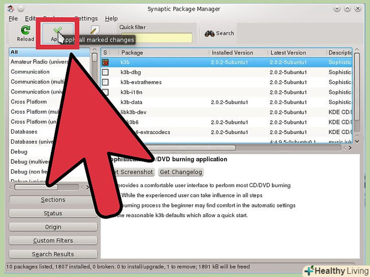Viewport: 370px width, 277px height.
Task: Click the round button beside title bar icon
Action: click(x=21, y=9)
